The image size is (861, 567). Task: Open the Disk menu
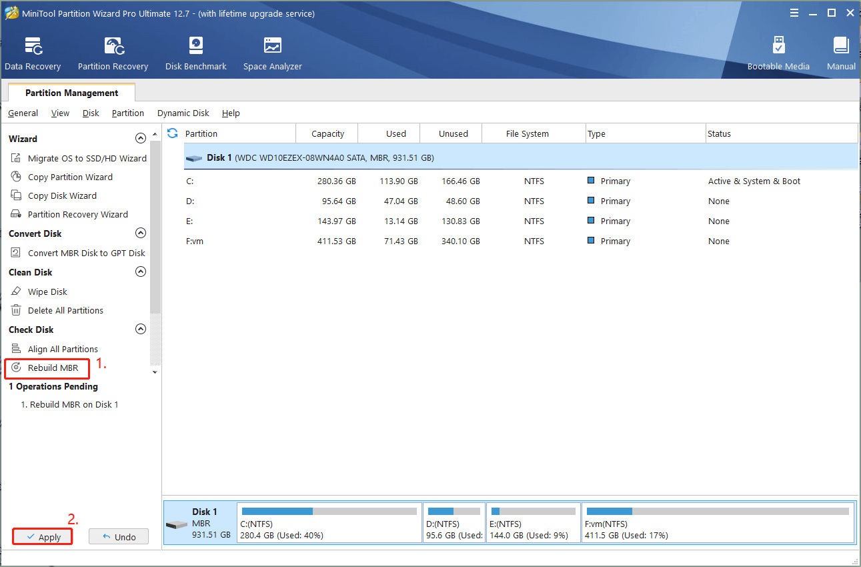coord(91,113)
